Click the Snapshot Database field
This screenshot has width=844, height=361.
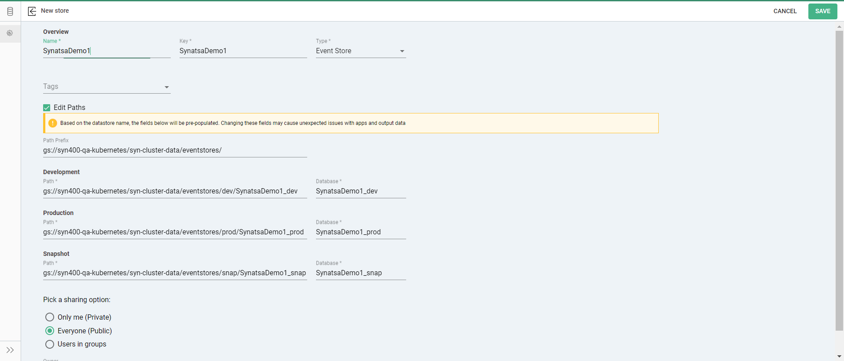[360, 273]
